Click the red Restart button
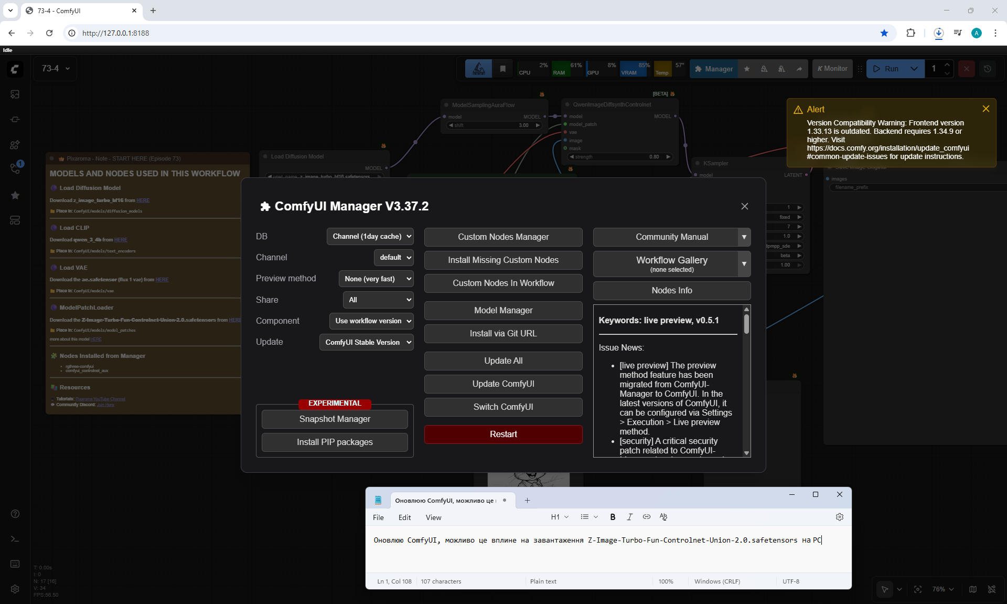The width and height of the screenshot is (1007, 604). [503, 434]
